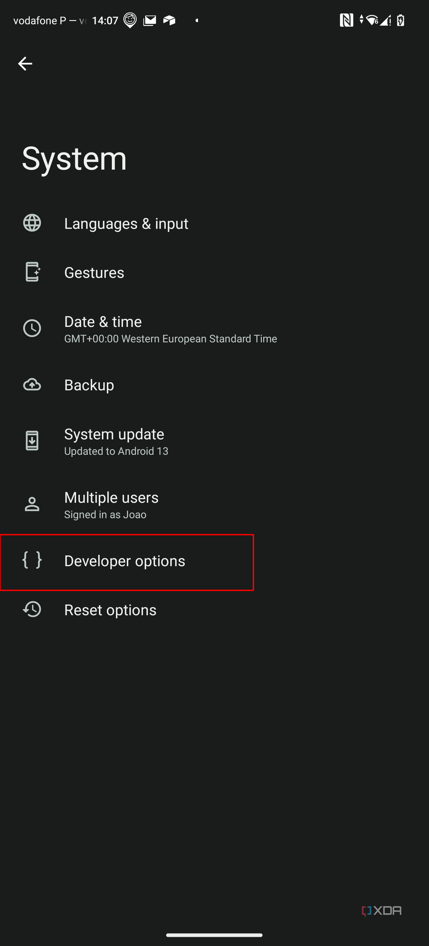This screenshot has width=429, height=946.
Task: Tap the Reset options history icon
Action: click(x=32, y=609)
